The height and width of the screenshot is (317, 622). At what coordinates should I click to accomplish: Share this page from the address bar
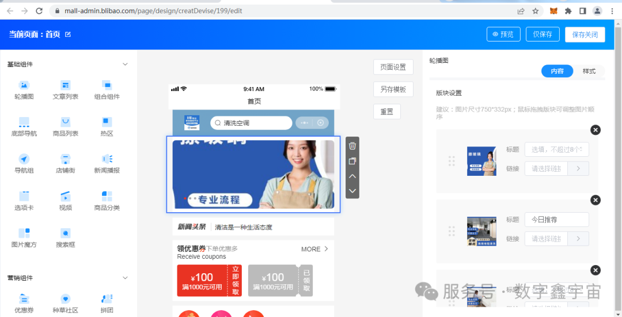point(521,11)
